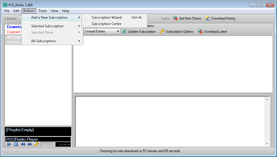
Task: Open the Help menu
Action: (66, 11)
